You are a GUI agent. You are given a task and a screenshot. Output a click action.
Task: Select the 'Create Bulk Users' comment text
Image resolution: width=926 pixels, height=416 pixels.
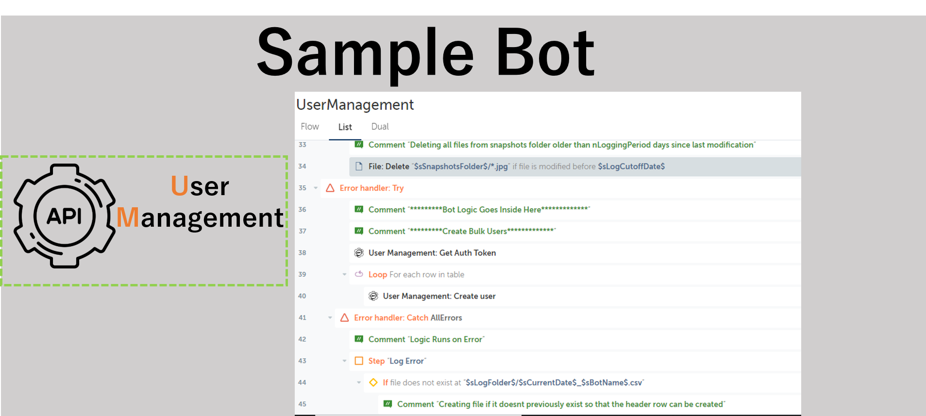[462, 231]
